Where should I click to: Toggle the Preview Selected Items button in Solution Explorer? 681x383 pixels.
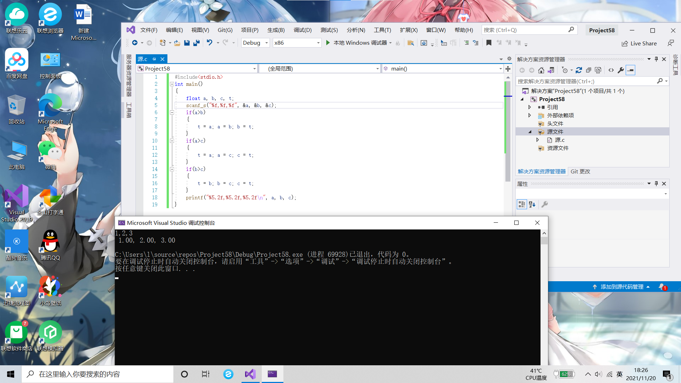630,70
